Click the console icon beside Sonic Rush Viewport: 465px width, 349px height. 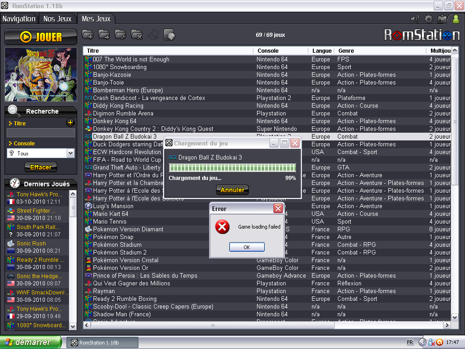[x=11, y=244]
